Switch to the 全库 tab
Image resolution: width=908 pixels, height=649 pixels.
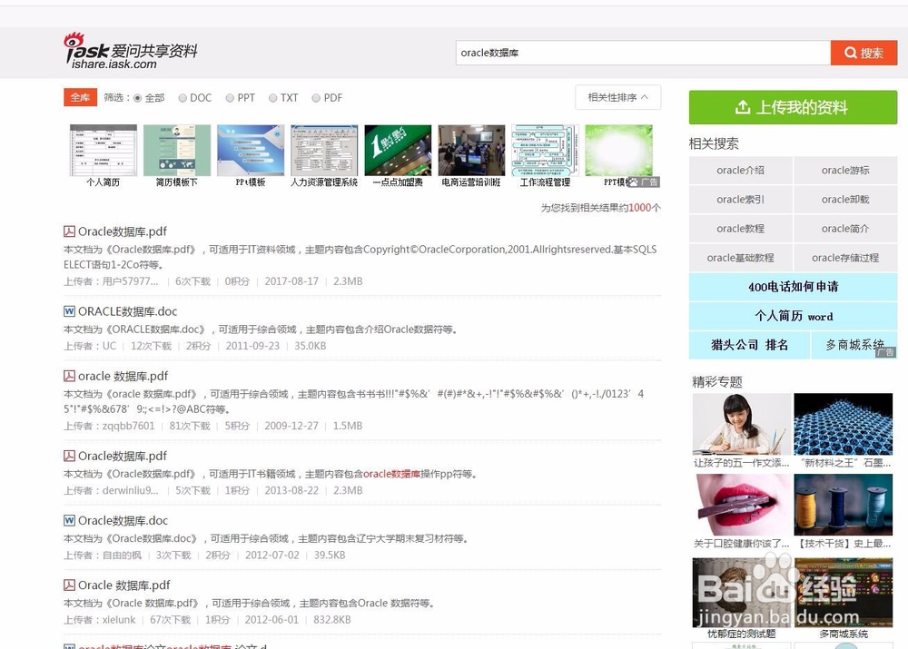[79, 96]
